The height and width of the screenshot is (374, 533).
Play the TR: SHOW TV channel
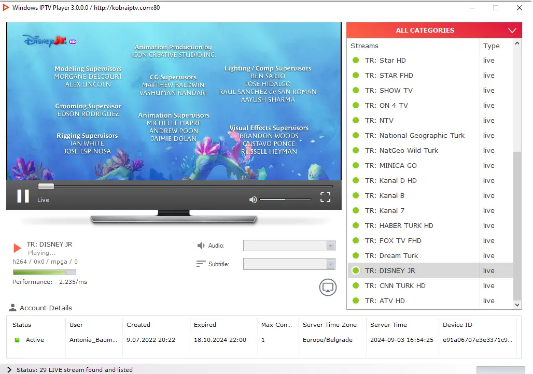(x=430, y=90)
